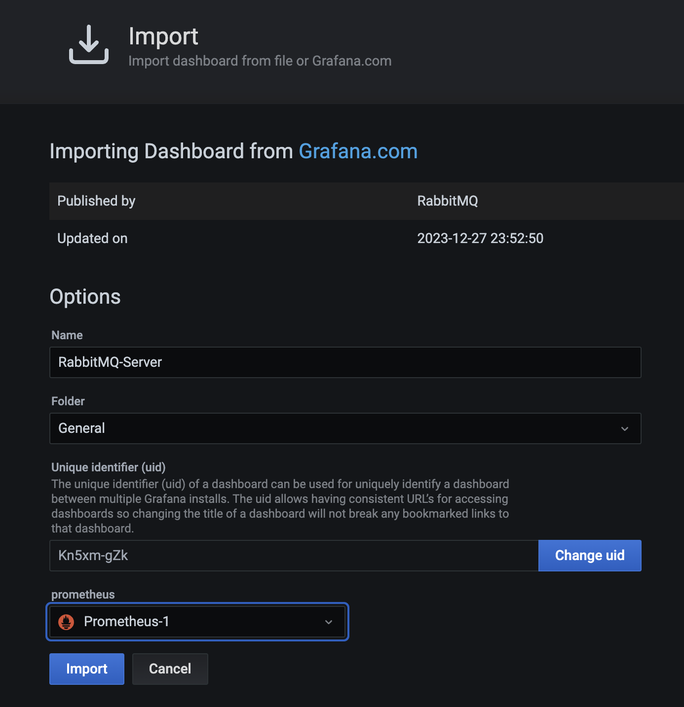Image resolution: width=684 pixels, height=707 pixels.
Task: Click the Prometheus dropdown chevron arrow
Action: pos(329,622)
